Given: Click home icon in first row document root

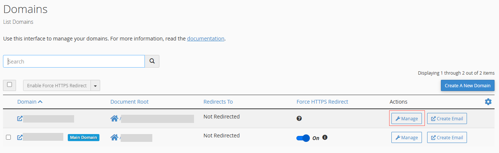Looking at the screenshot, I should [114, 118].
